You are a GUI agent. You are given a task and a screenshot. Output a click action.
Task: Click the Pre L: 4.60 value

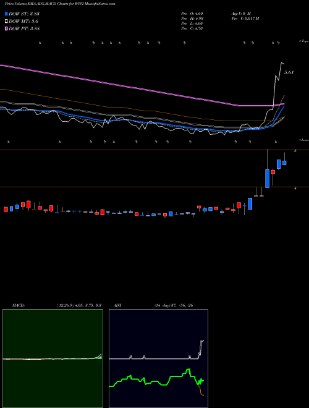192,23
